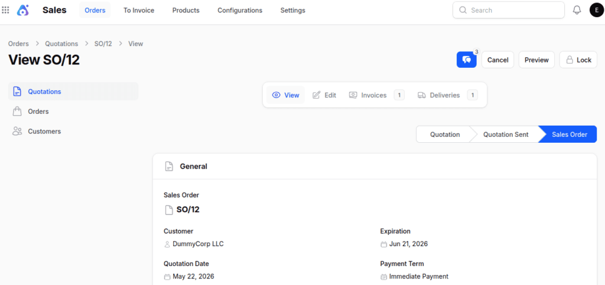
Task: Switch to the Invoices tab
Action: [x=376, y=95]
